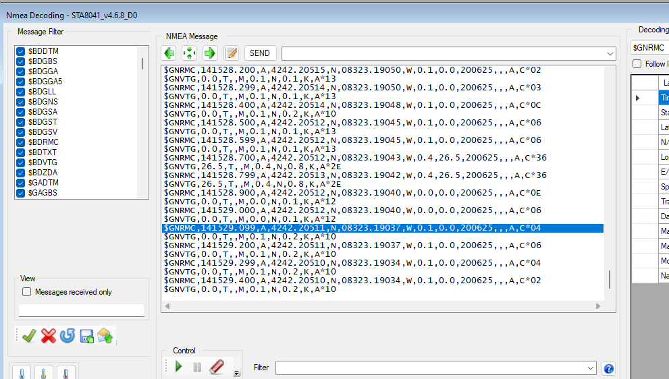Uncheck the $BDDTM message filter
669x379 pixels.
click(x=20, y=51)
